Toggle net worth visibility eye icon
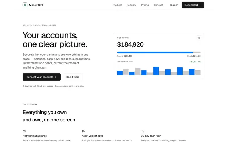The width and height of the screenshot is (227, 142). pyautogui.click(x=199, y=38)
